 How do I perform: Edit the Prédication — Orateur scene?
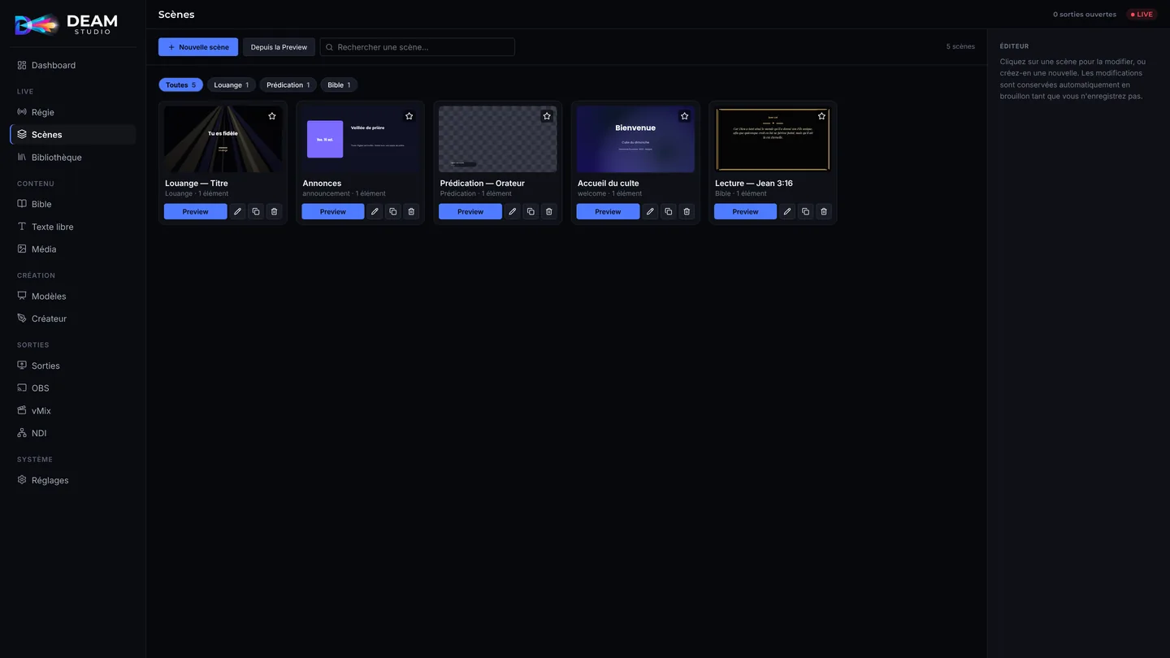click(x=513, y=211)
